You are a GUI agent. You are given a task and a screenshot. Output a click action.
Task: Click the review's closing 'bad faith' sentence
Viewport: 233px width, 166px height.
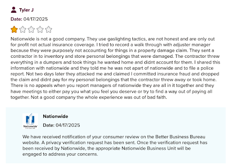[99, 97]
